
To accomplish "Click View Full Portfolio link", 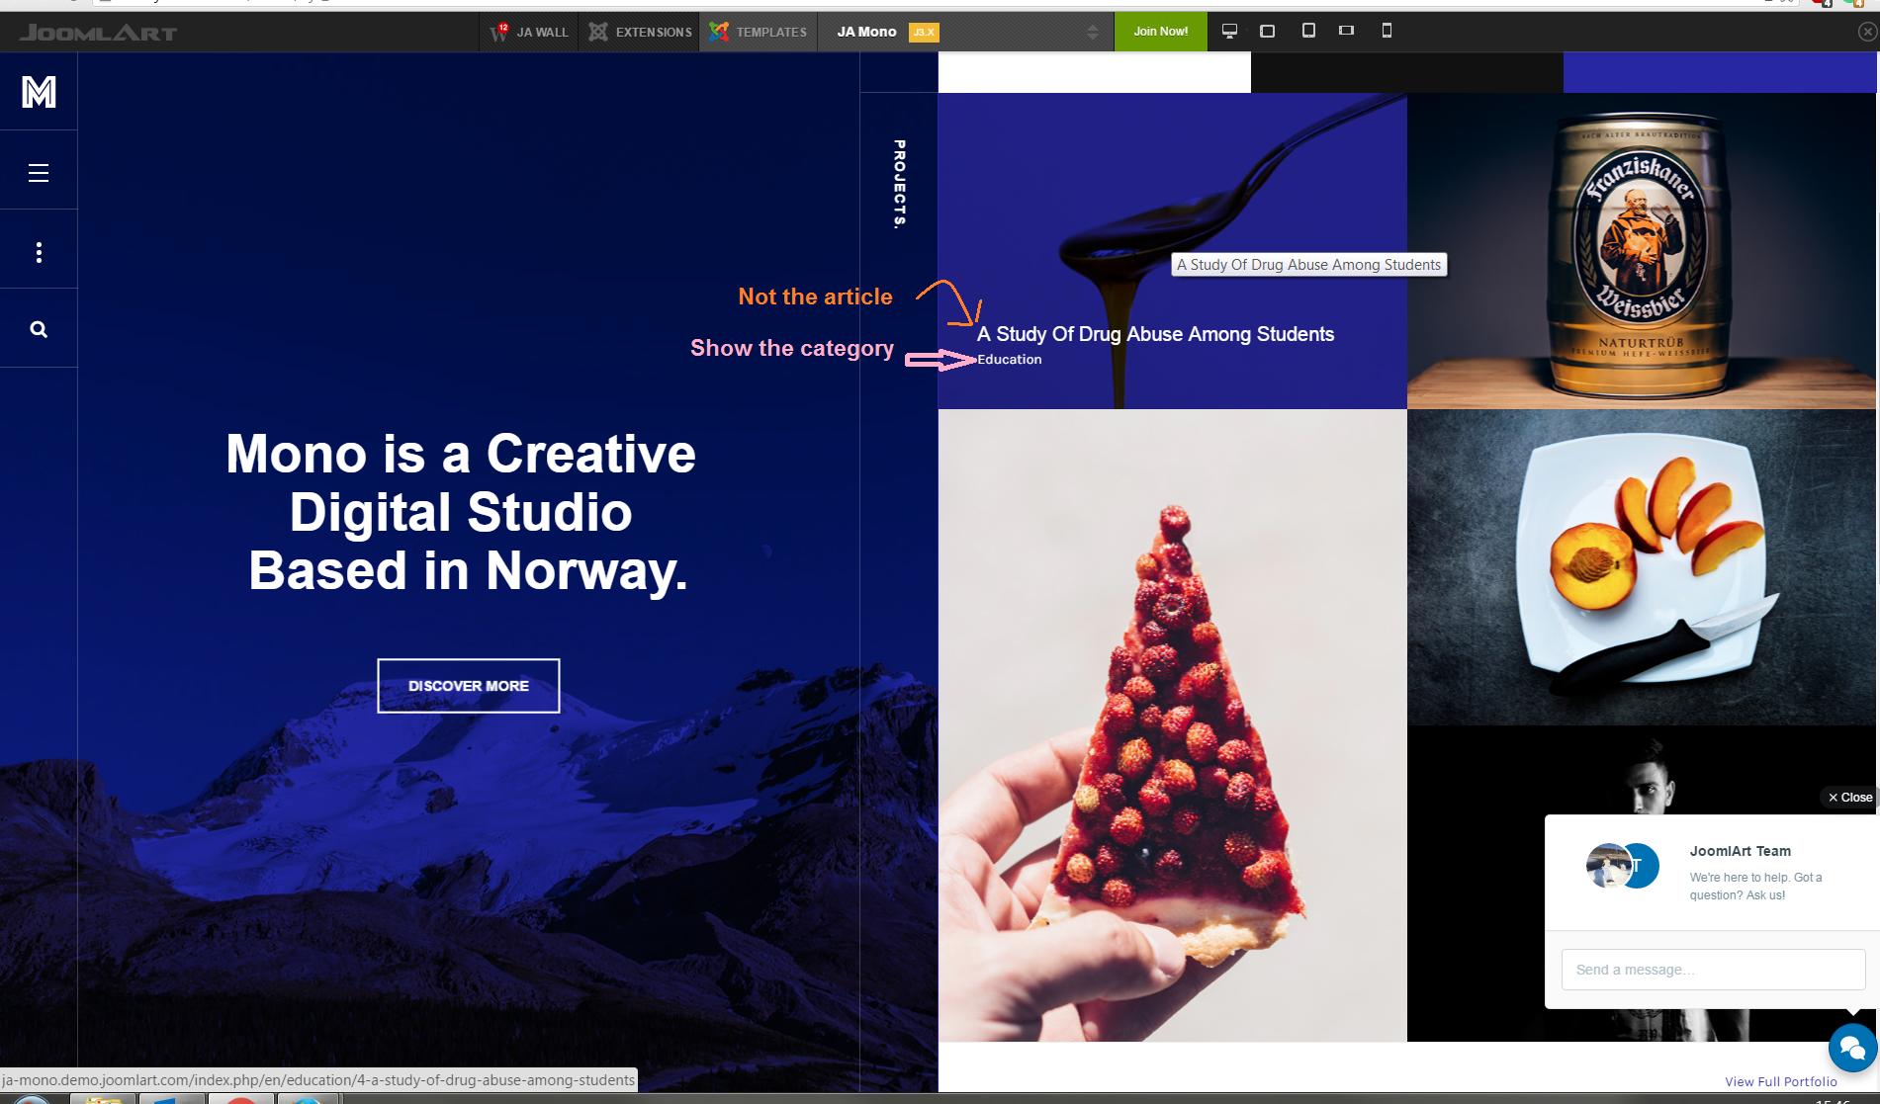I will click(x=1781, y=1081).
